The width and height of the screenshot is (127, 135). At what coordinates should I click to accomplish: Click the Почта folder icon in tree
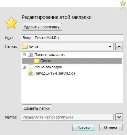point(37,61)
